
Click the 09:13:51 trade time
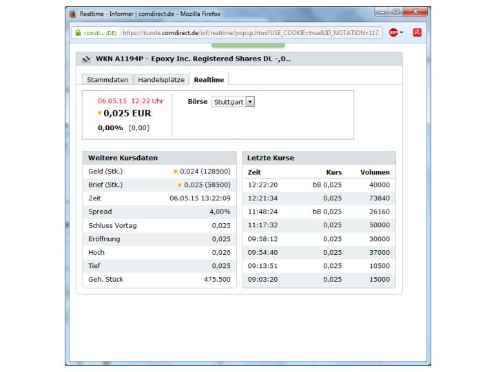pos(262,266)
